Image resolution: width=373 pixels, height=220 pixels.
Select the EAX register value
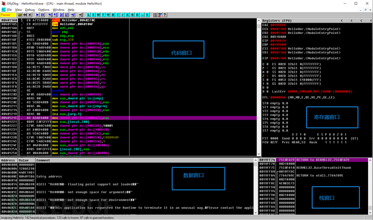(278, 25)
